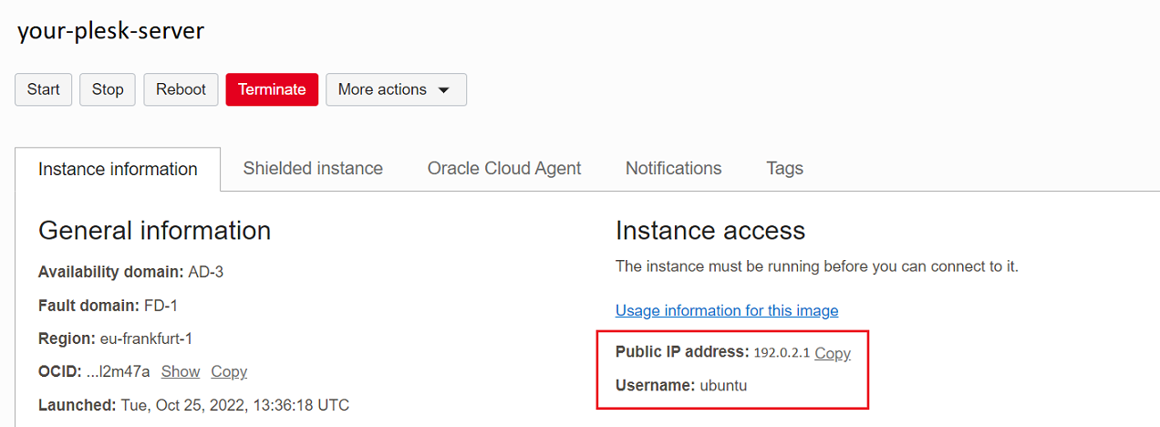This screenshot has width=1160, height=427.
Task: Click the your-plesk-server page title
Action: click(x=110, y=31)
